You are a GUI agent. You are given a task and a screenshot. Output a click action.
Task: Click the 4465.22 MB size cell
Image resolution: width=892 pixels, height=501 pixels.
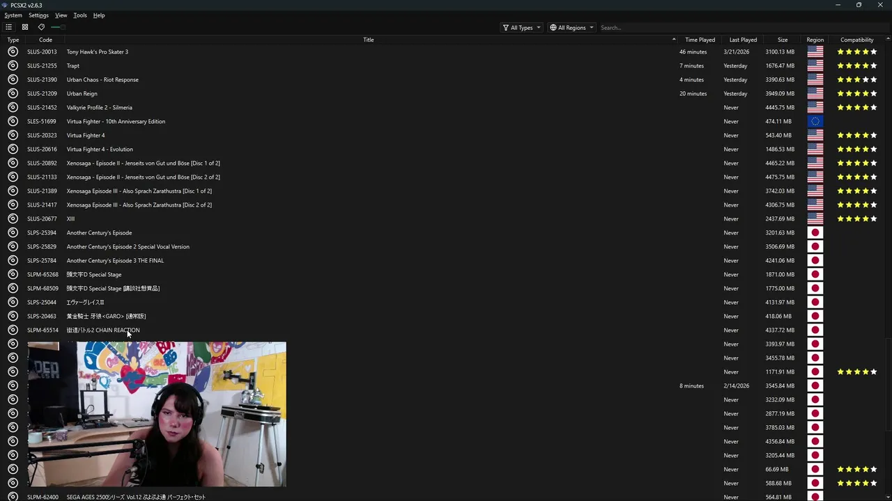780,163
